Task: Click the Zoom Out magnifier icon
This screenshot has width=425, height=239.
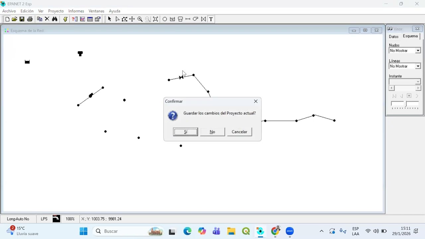Action: click(148, 19)
